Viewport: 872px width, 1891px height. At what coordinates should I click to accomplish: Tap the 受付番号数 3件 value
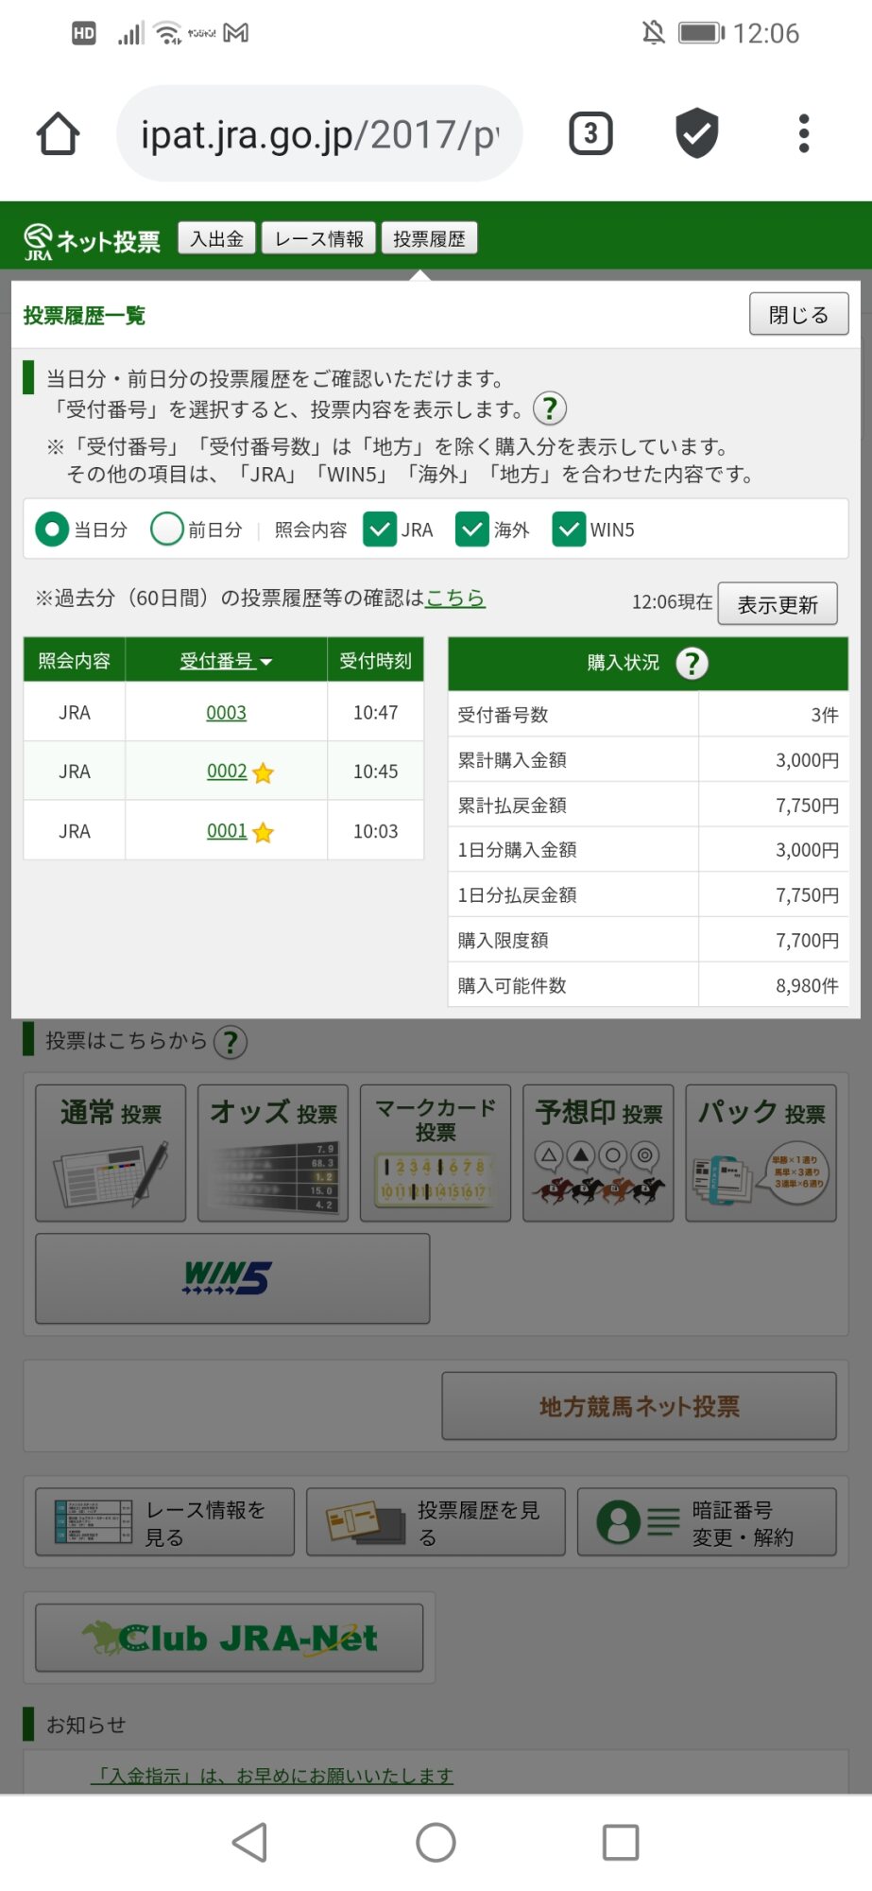coord(825,715)
